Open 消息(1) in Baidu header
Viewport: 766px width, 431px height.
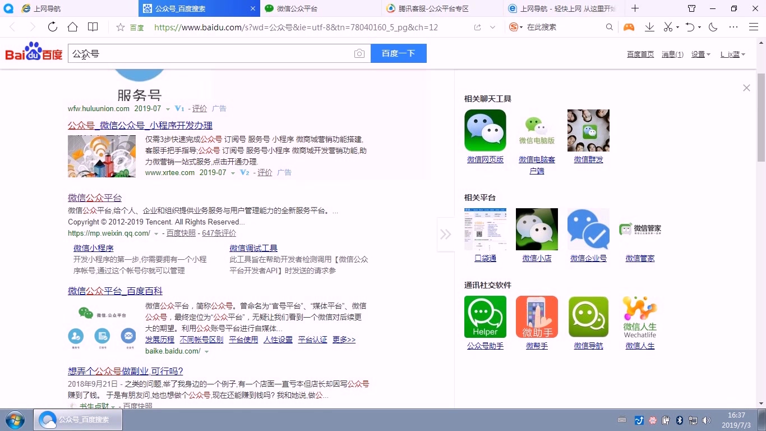(x=672, y=54)
